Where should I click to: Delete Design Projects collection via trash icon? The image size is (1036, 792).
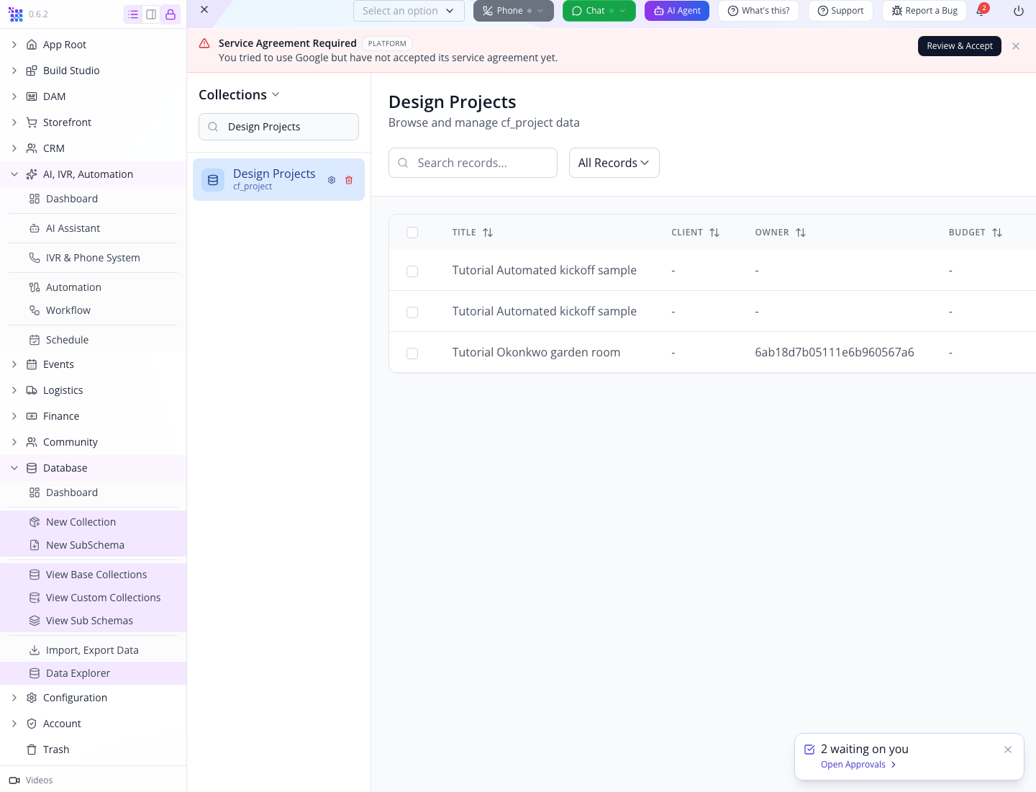point(349,180)
